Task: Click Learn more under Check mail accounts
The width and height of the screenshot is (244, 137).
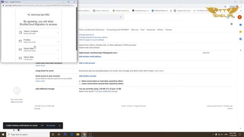Action: (x=40, y=66)
